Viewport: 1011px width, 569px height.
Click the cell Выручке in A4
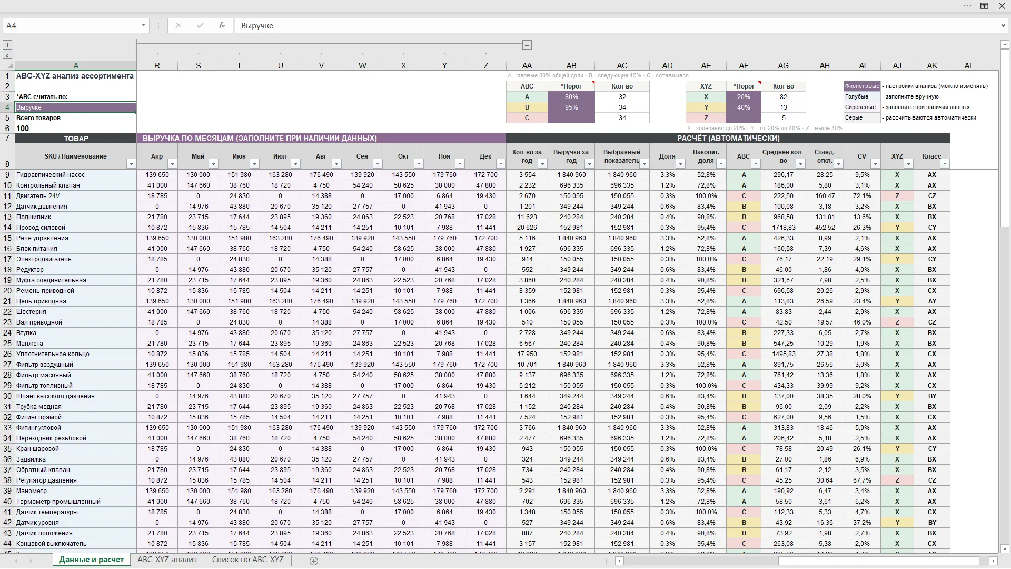(76, 107)
